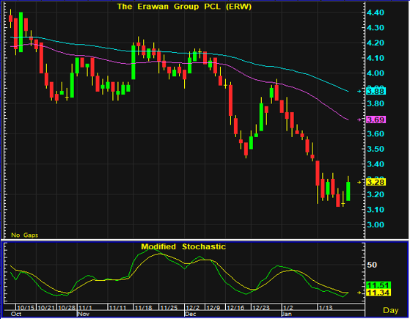
Task: Click the chart title The Erawan Group PCL (ERW)
Action: point(184,7)
